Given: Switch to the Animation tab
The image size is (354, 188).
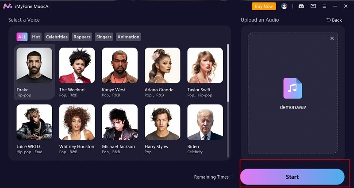Looking at the screenshot, I should click(128, 37).
